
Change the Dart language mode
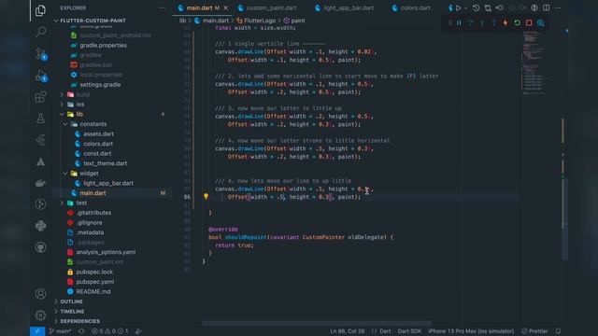click(385, 331)
